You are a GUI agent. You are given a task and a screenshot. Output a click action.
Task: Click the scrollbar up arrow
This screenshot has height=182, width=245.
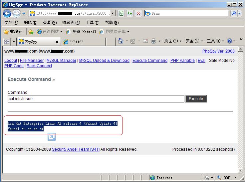pyautogui.click(x=241, y=49)
